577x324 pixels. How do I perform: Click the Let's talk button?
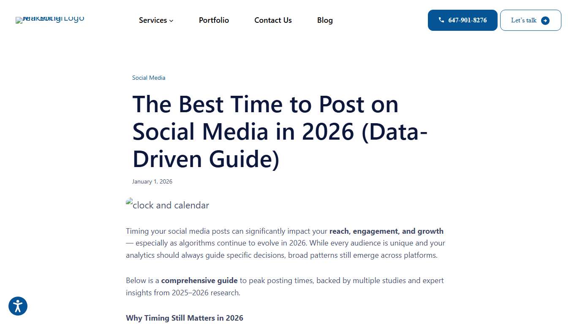click(x=531, y=20)
